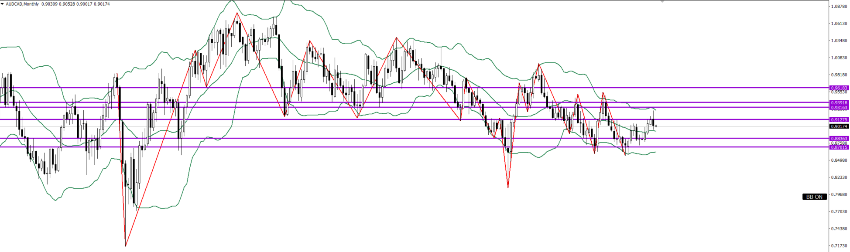The width and height of the screenshot is (850, 252).
Task: Click the black 0.90174 current price label
Action: pyautogui.click(x=839, y=126)
